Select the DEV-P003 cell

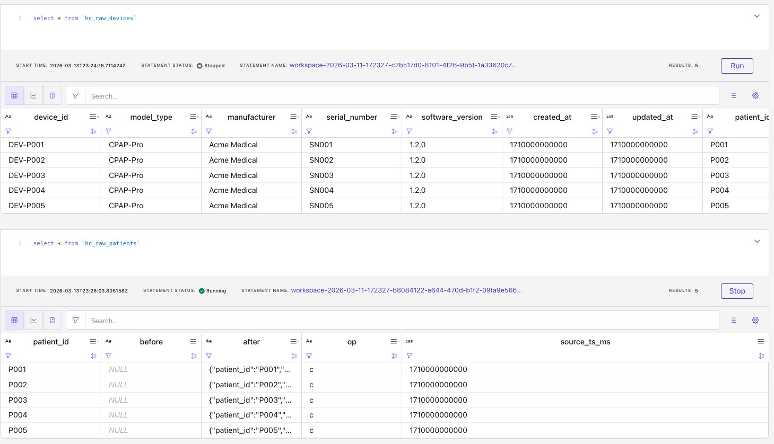tap(27, 175)
